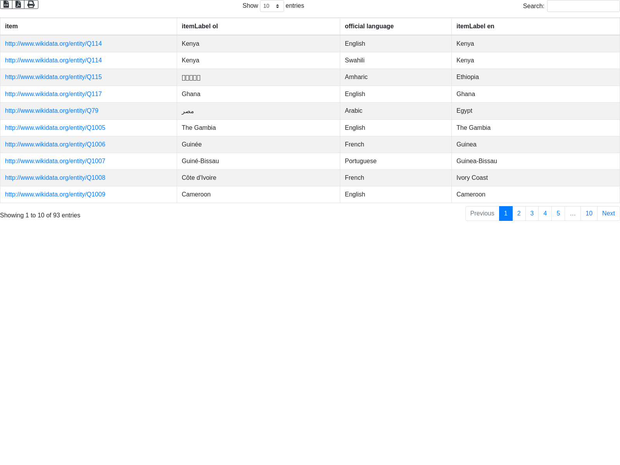The height and width of the screenshot is (465, 620).
Task: Open the Wikidata Q117 link for Ghana
Action: [x=53, y=94]
